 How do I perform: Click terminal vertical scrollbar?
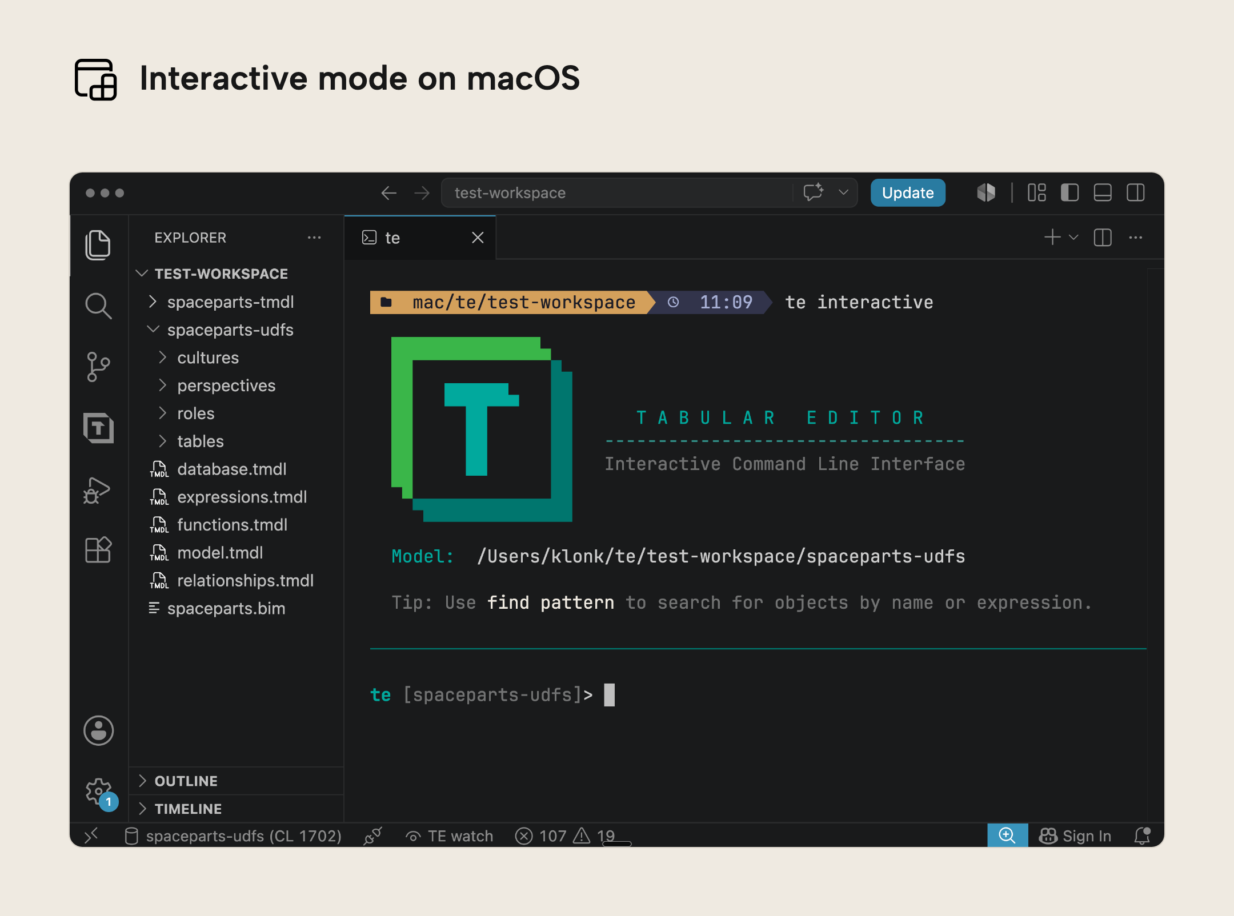(1155, 545)
